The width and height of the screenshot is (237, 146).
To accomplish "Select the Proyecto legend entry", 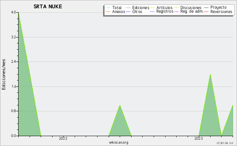I will [x=215, y=7].
